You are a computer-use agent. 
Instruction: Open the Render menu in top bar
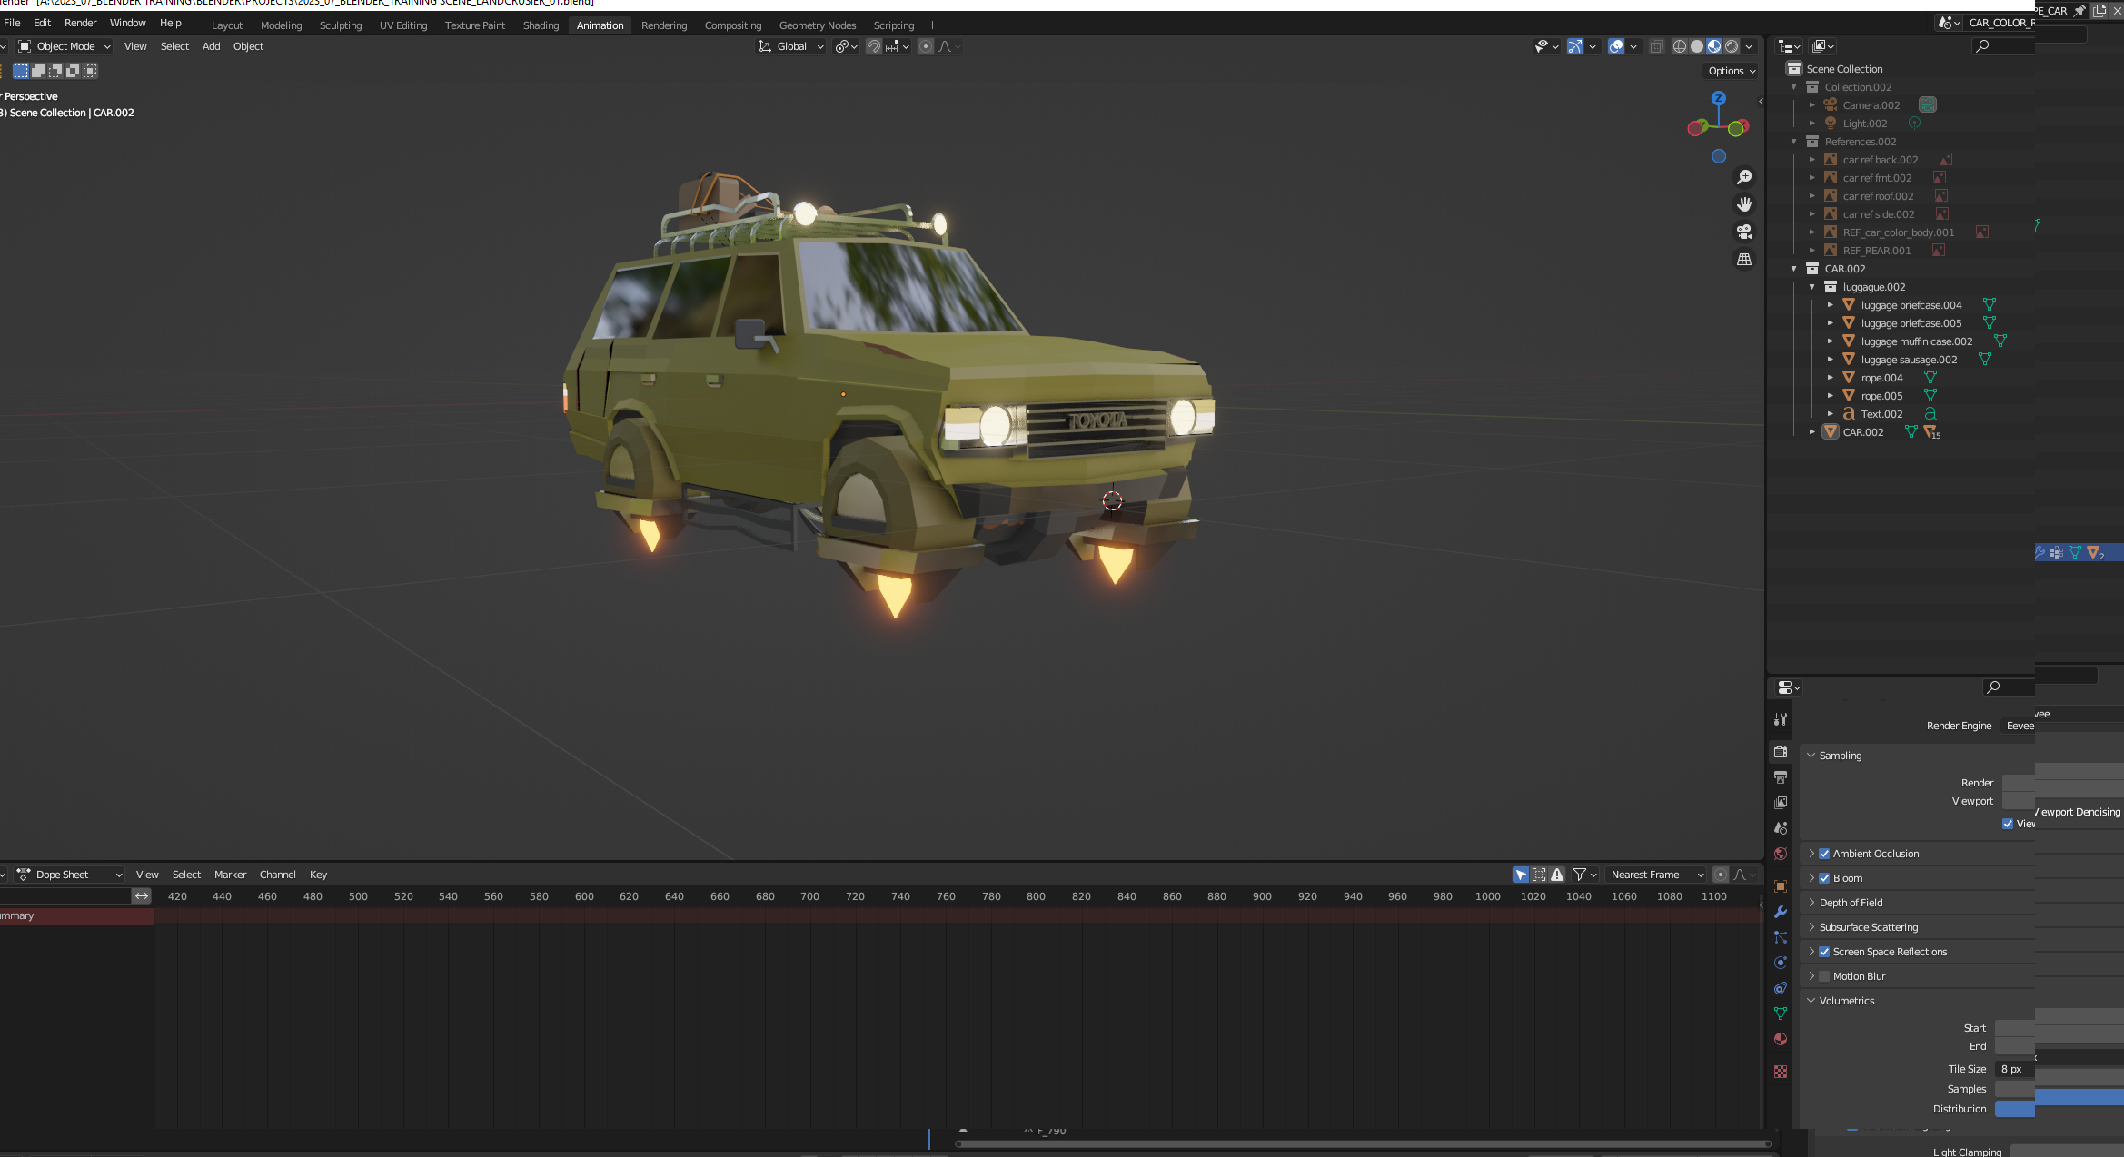(x=80, y=23)
